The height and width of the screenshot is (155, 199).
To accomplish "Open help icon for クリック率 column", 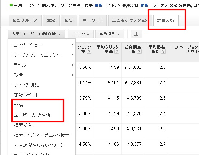I will tap(89, 52).
